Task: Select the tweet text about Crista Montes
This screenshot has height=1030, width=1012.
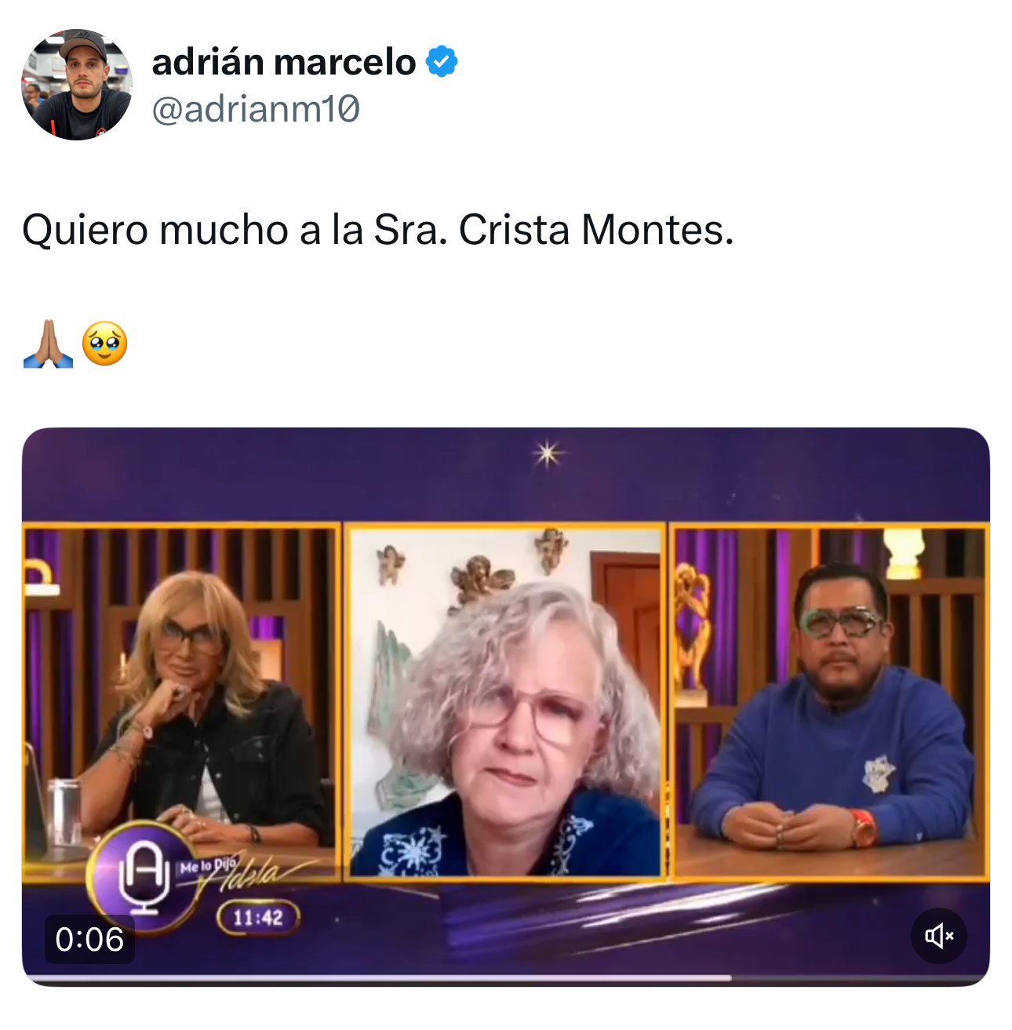Action: click(x=378, y=231)
